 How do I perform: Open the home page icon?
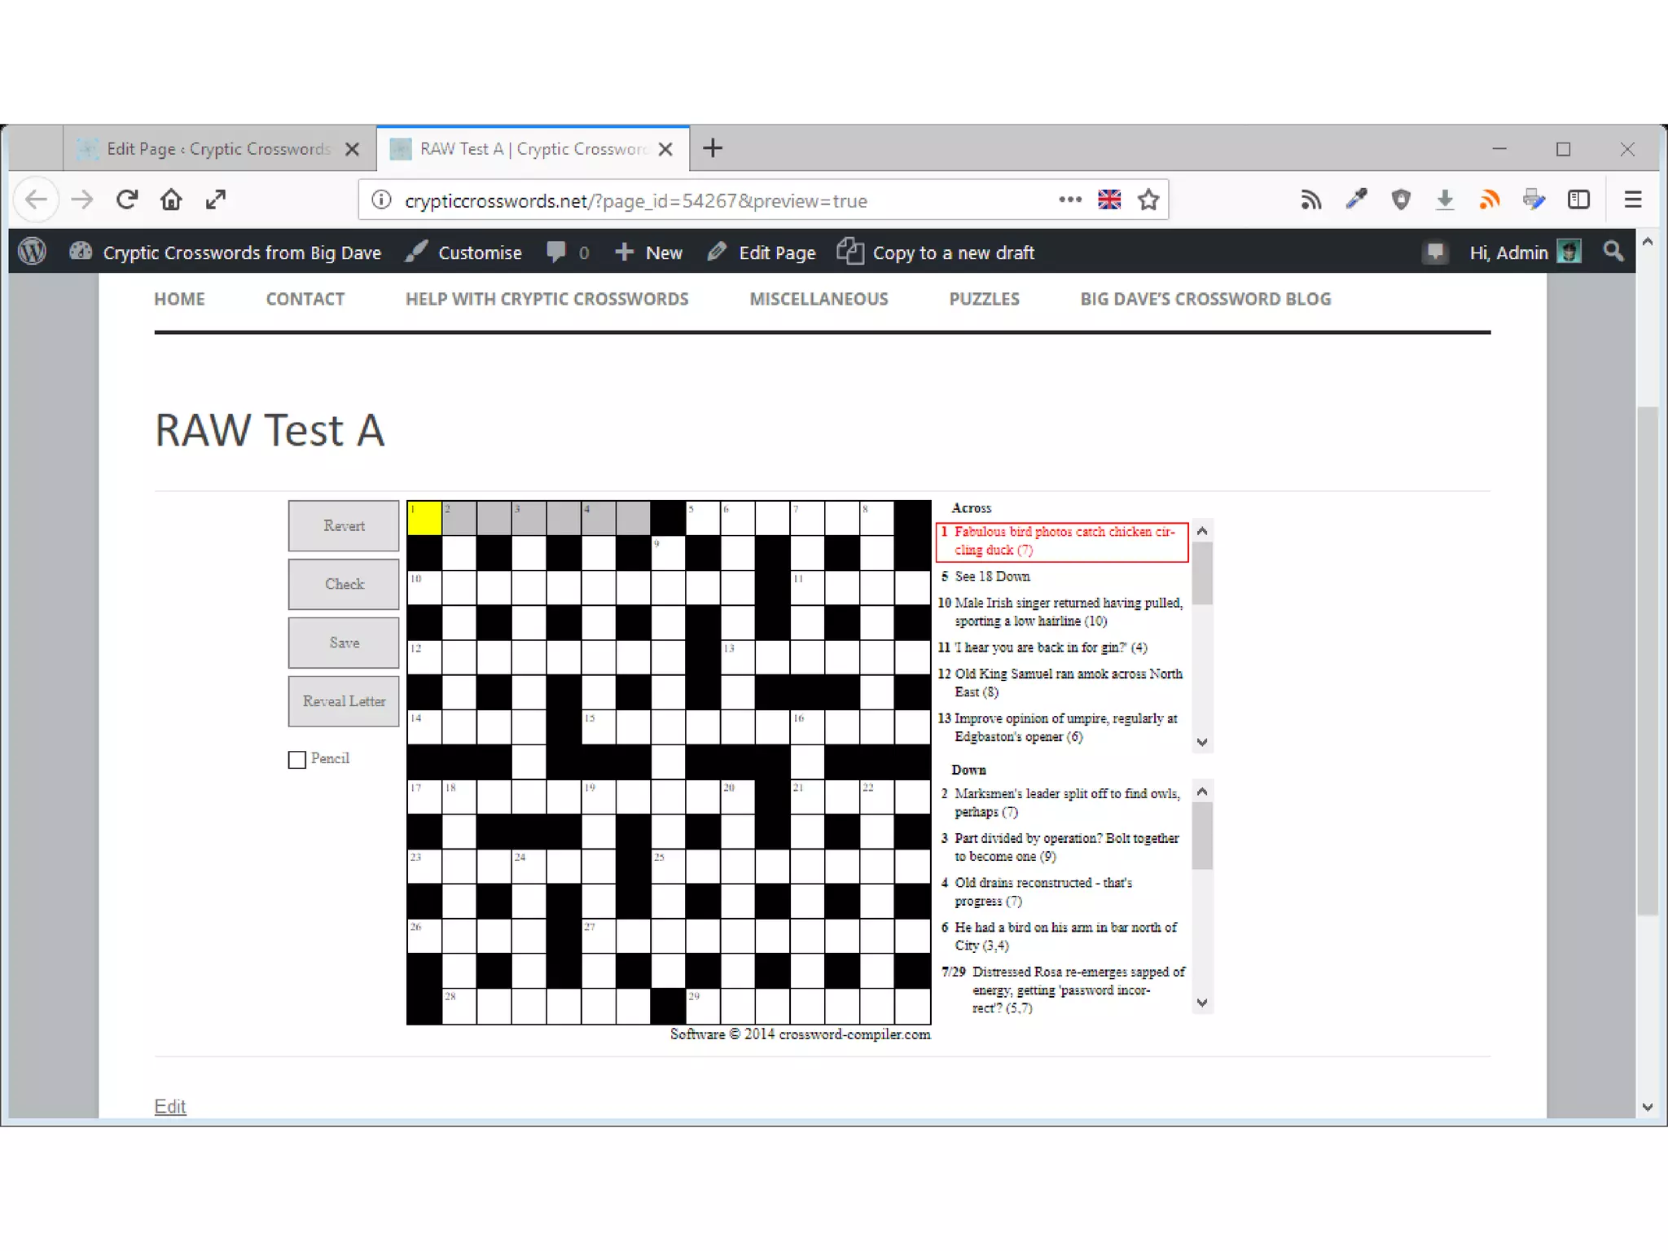[x=171, y=200]
